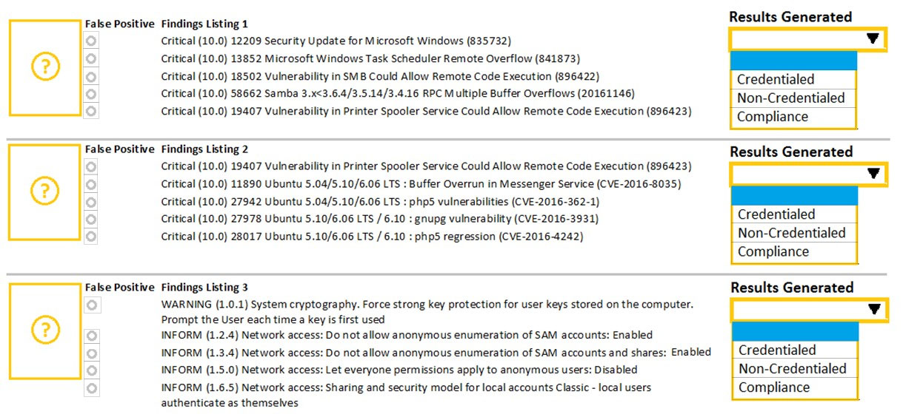Mark php5 regression 28017 as false positive

[x=91, y=237]
